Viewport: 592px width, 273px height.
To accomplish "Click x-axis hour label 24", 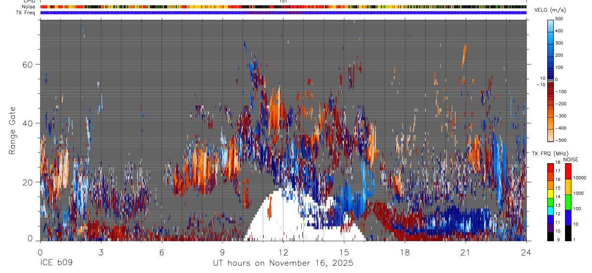I will click(x=526, y=252).
